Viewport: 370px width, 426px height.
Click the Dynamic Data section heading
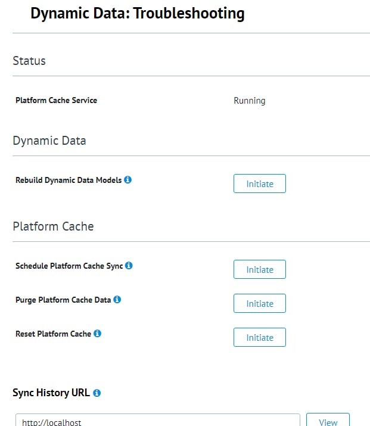(x=49, y=141)
